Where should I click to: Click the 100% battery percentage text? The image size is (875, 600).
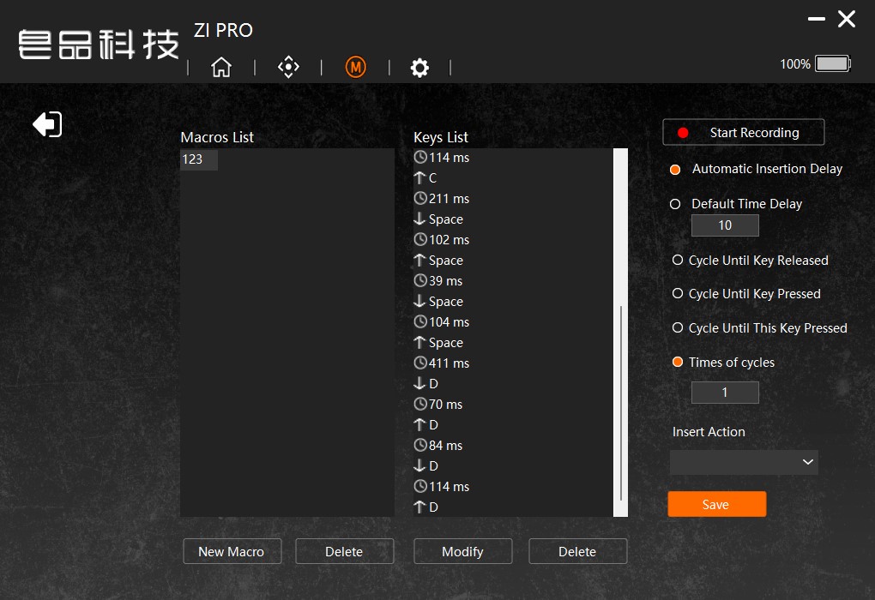tap(794, 64)
